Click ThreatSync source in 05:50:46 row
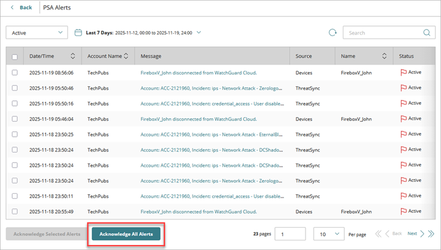Screen dimensions: 441x250 (308, 88)
